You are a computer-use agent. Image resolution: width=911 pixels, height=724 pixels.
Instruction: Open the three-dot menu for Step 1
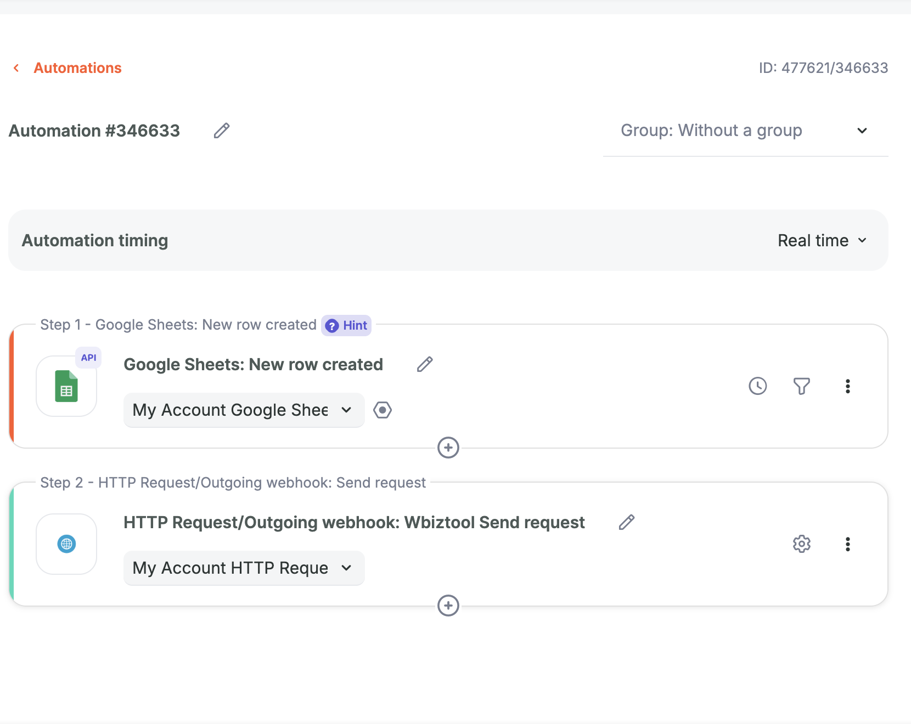click(848, 386)
